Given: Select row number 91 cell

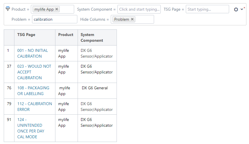Looking at the screenshot, I should (x=9, y=128).
